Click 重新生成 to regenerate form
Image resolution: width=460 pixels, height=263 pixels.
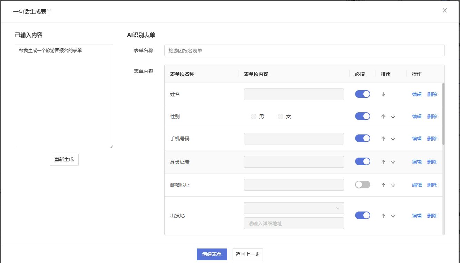click(x=64, y=160)
